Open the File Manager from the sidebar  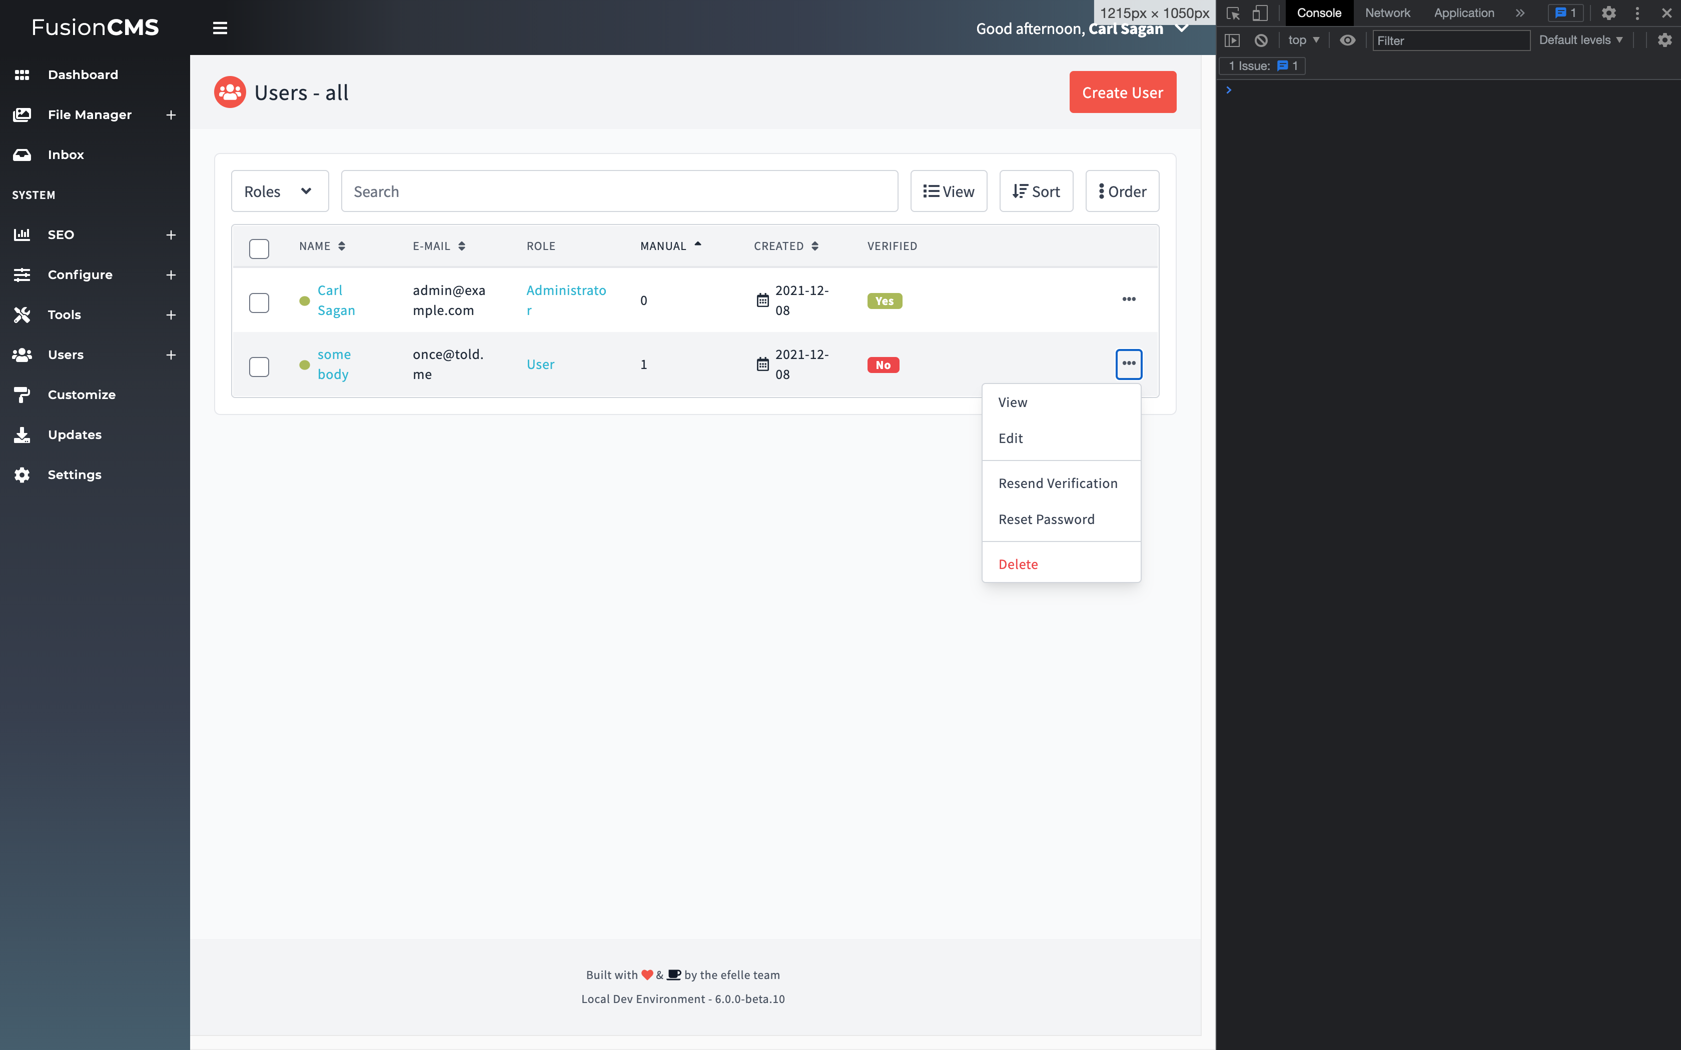pyautogui.click(x=22, y=114)
